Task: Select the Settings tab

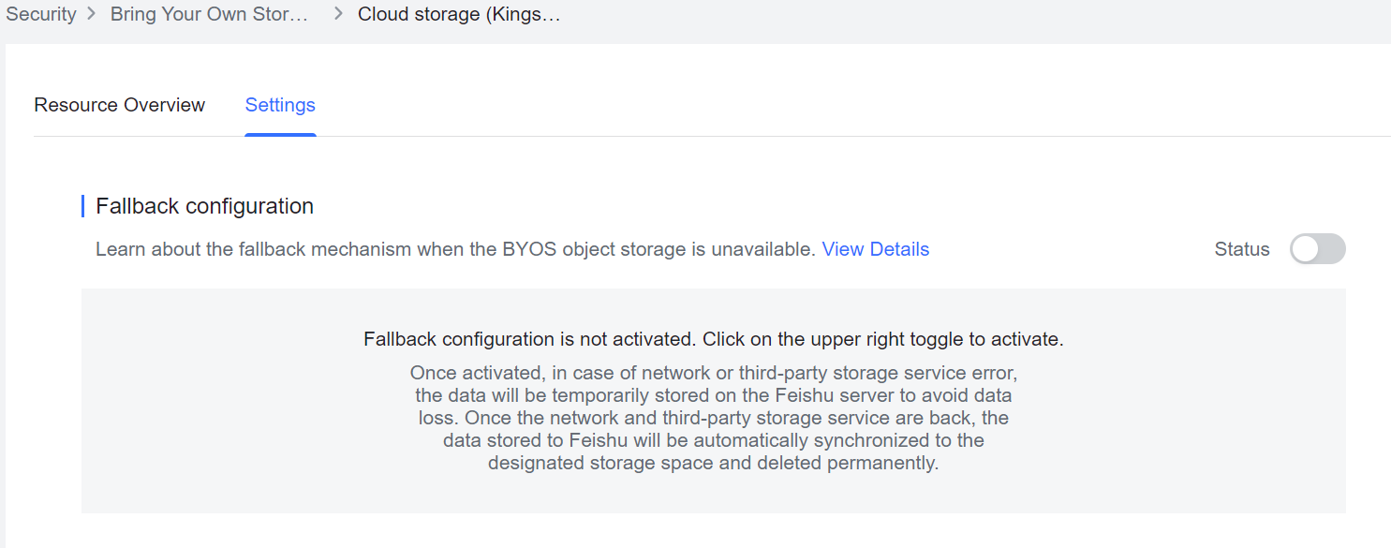Action: click(x=279, y=105)
